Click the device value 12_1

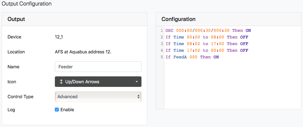59,37
